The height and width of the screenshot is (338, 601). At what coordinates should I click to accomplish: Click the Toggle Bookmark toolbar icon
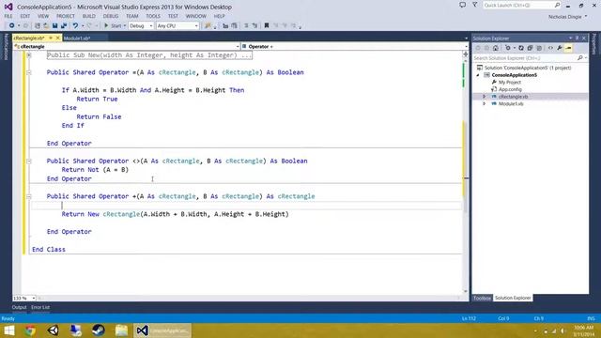(x=267, y=25)
